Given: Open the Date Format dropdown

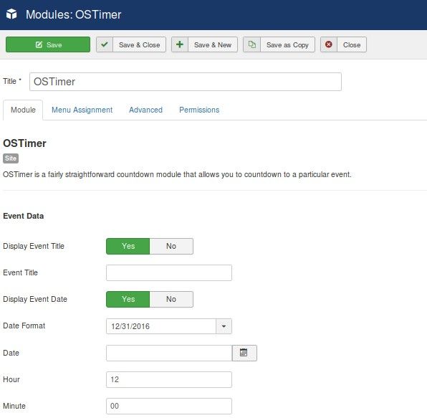Looking at the screenshot, I should coord(169,326).
